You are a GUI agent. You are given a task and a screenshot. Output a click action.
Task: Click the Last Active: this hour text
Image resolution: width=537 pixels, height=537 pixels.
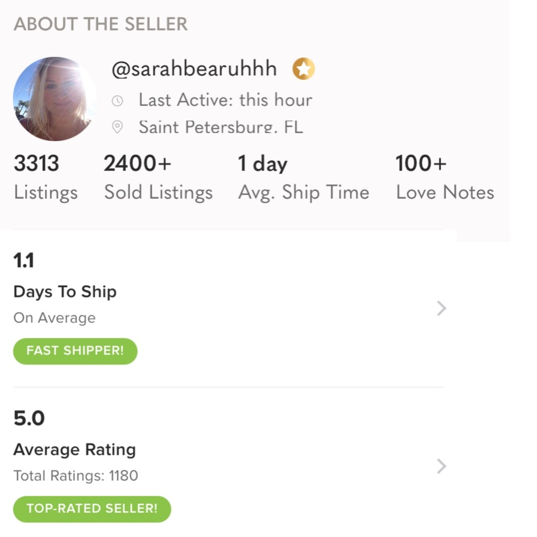click(x=225, y=100)
